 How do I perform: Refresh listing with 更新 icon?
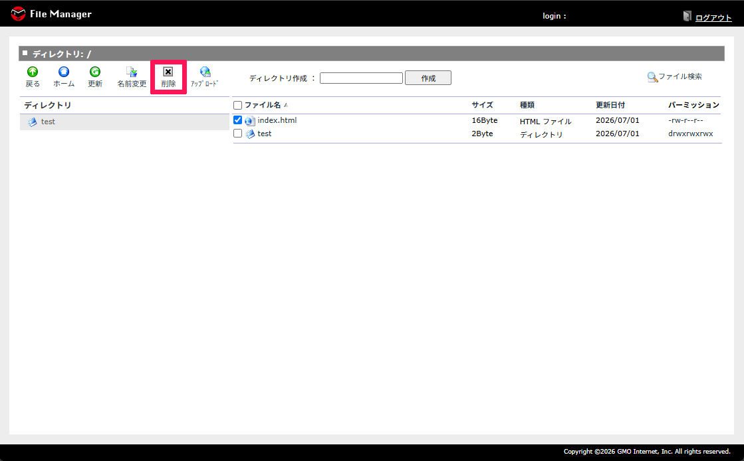tap(95, 72)
